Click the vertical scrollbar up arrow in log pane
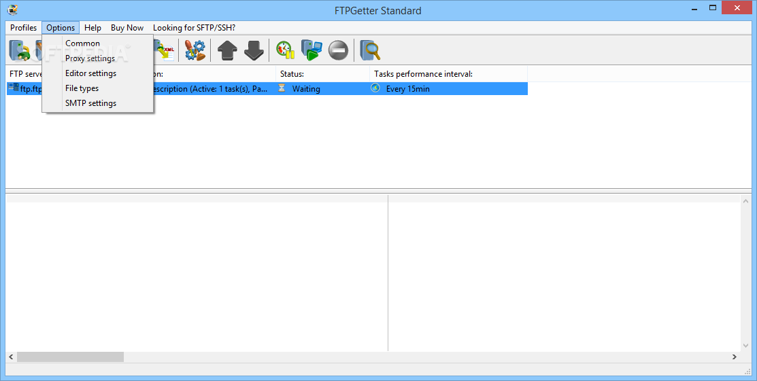757x381 pixels. (746, 200)
